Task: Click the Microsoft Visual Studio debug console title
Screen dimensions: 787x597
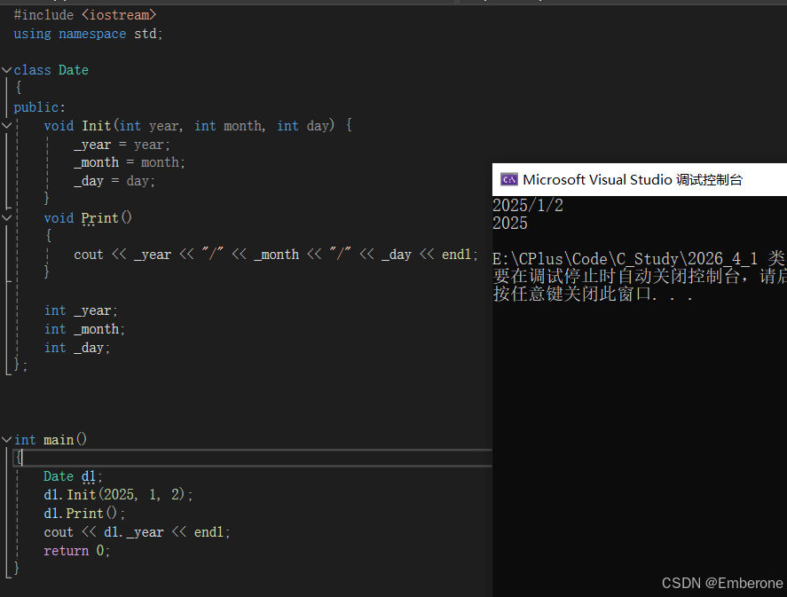Action: tap(633, 179)
